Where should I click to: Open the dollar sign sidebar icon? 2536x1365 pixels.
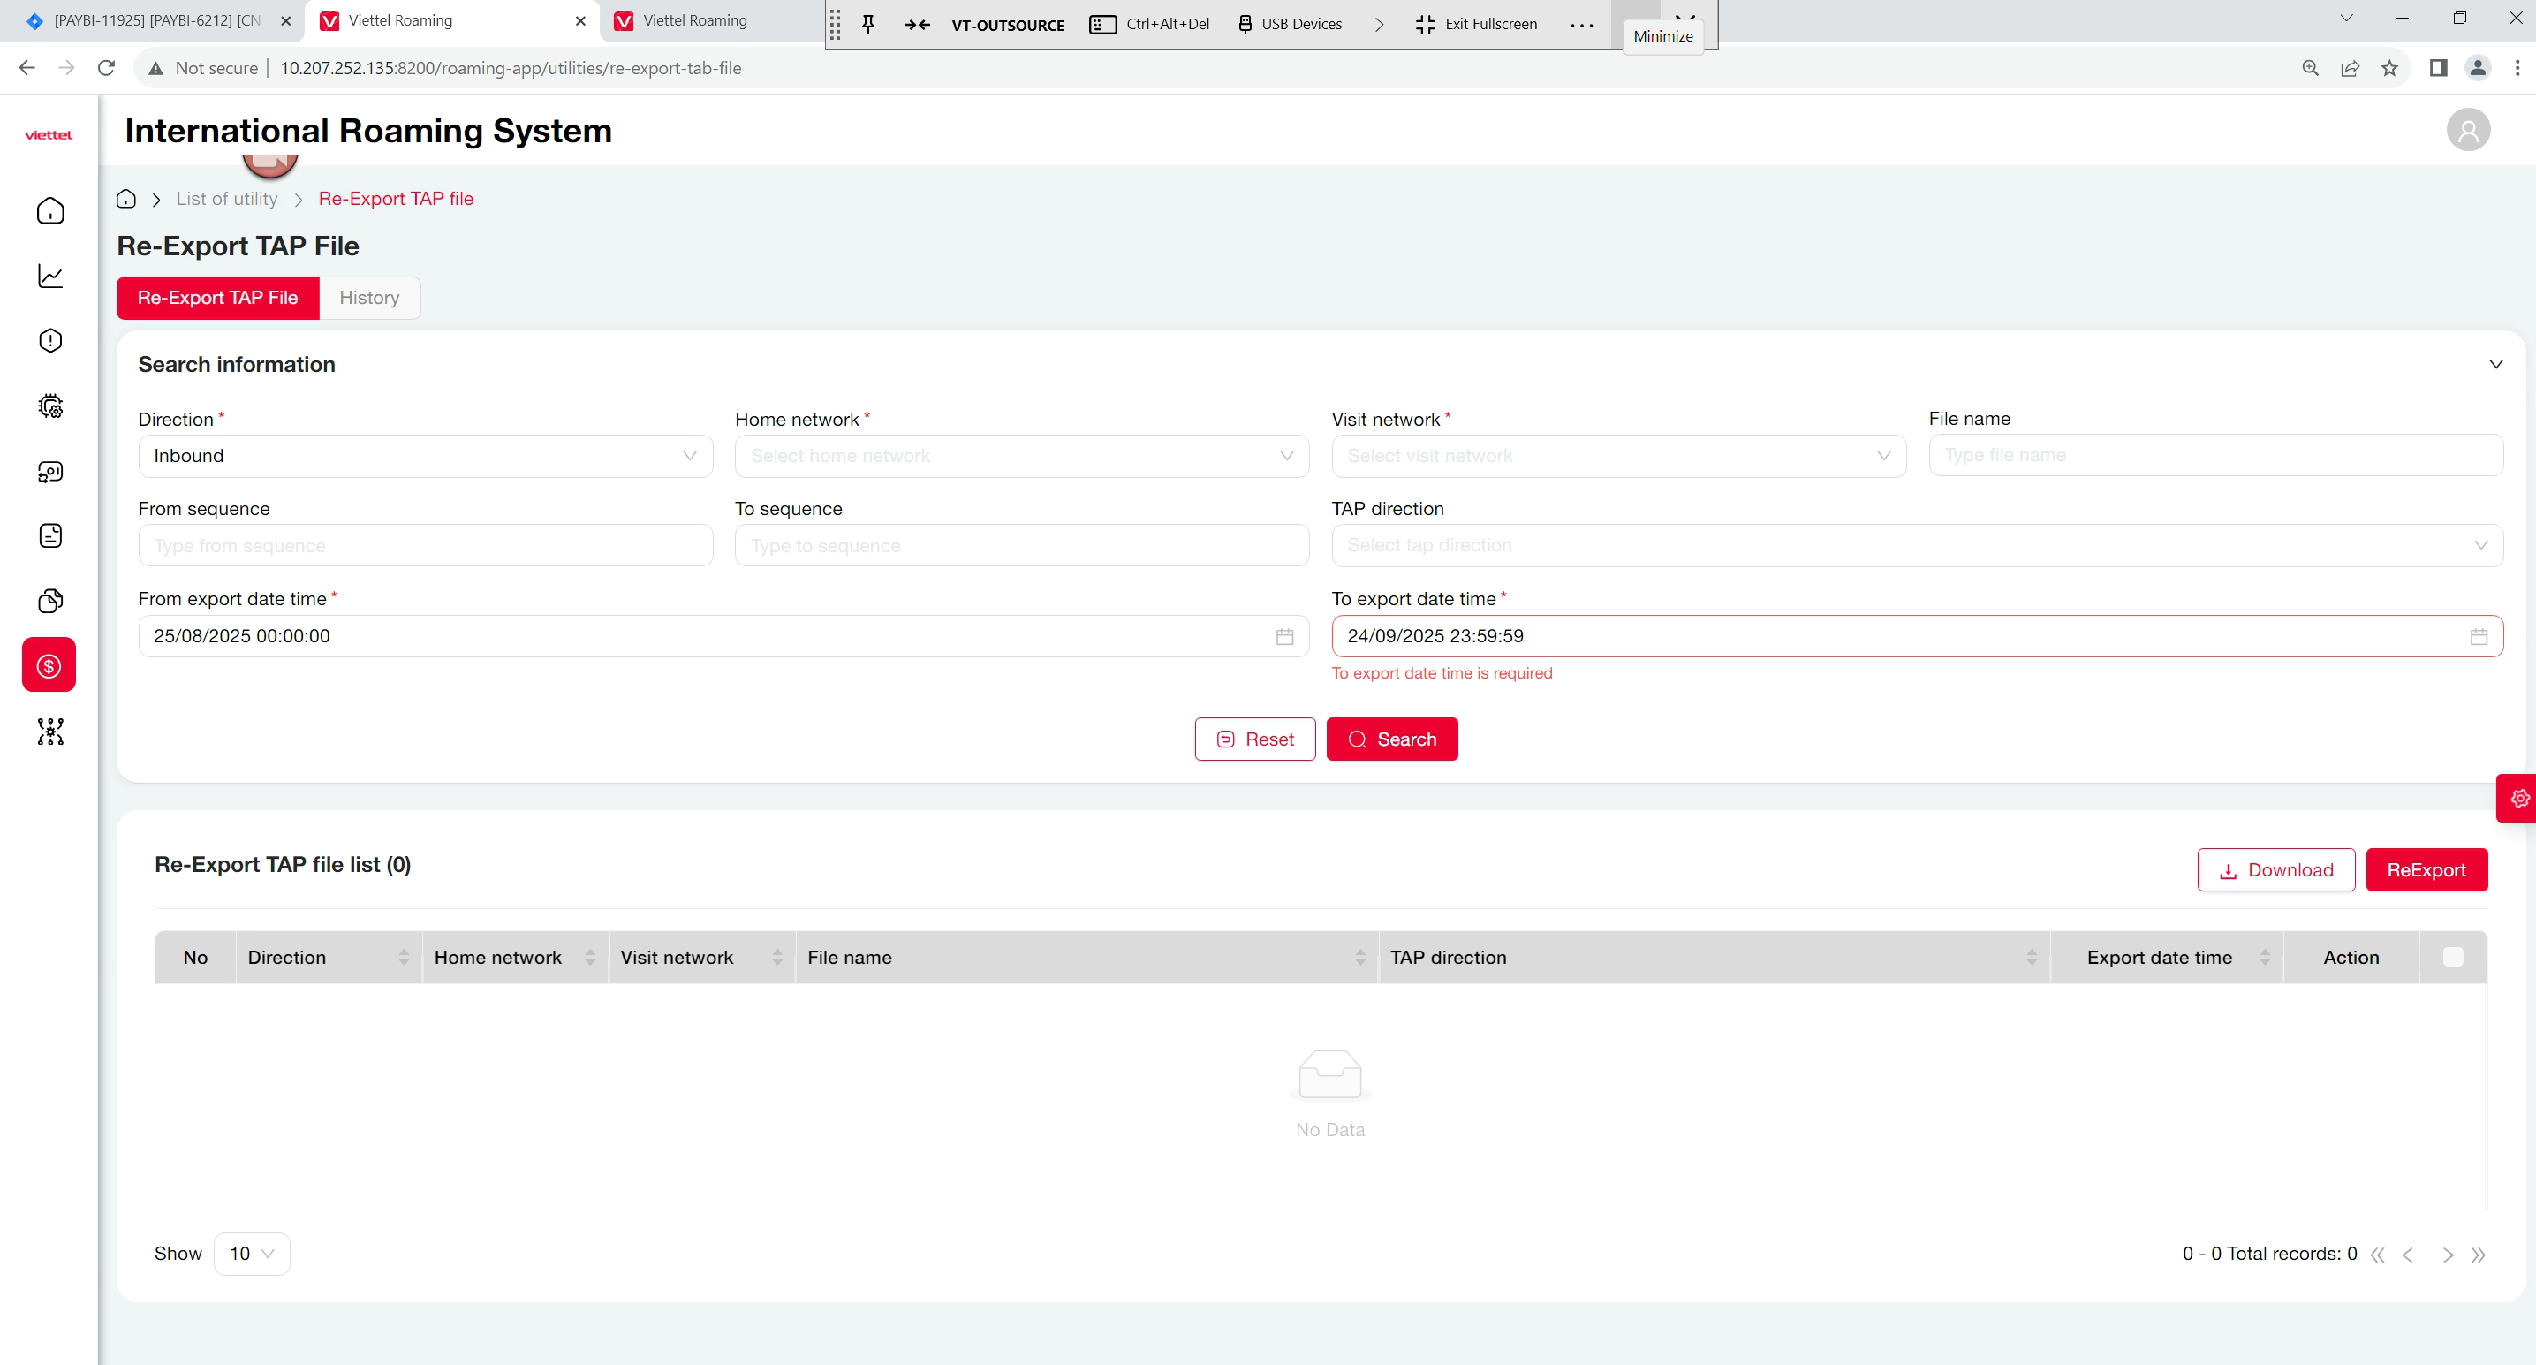49,666
